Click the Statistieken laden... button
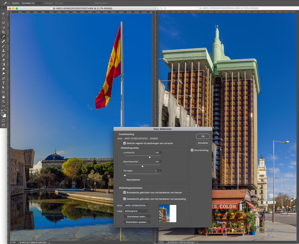This screenshot has width=299, height=244. tap(137, 216)
